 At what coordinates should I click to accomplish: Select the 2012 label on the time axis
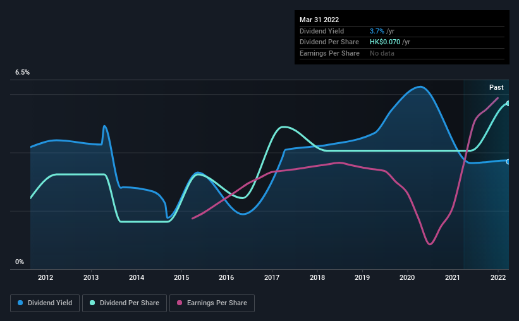click(46, 277)
